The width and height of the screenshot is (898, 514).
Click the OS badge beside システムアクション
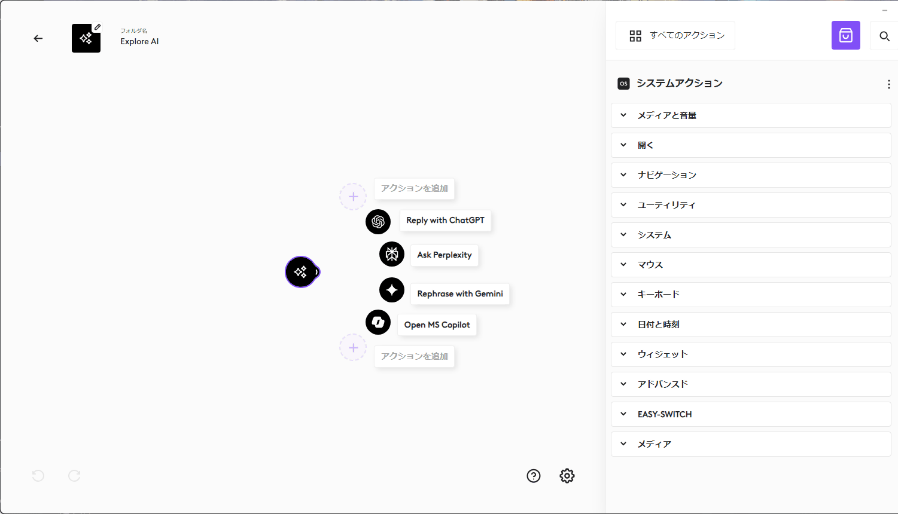click(x=623, y=84)
